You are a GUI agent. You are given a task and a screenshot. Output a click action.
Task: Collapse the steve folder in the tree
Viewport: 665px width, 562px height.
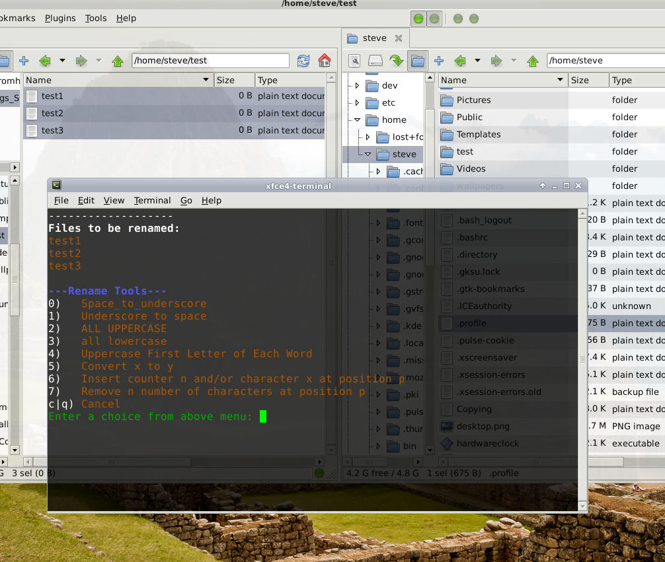(x=368, y=155)
